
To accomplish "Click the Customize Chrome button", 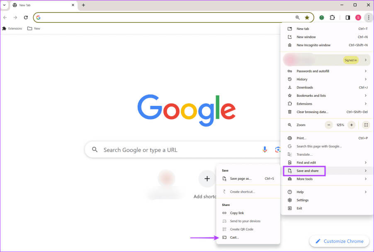I will 339,241.
